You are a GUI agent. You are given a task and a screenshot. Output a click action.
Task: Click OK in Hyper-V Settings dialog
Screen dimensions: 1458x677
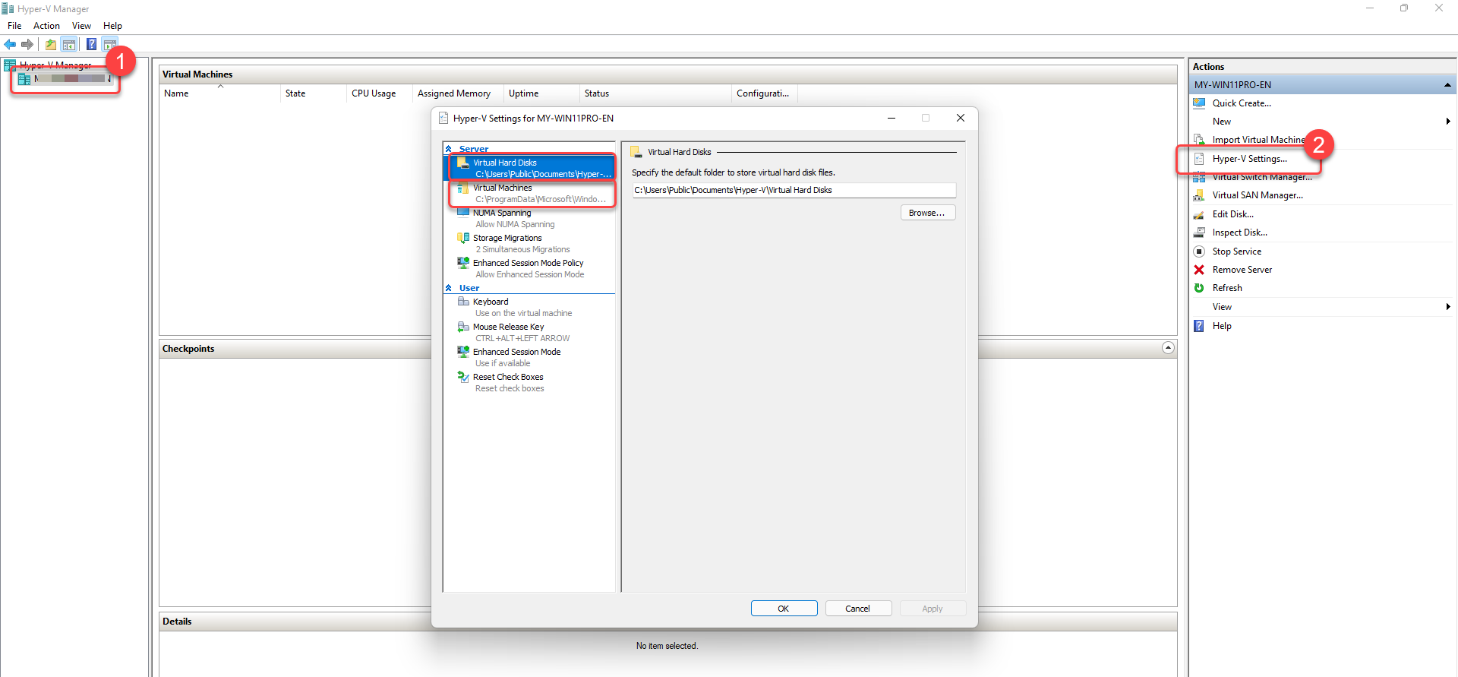point(784,609)
